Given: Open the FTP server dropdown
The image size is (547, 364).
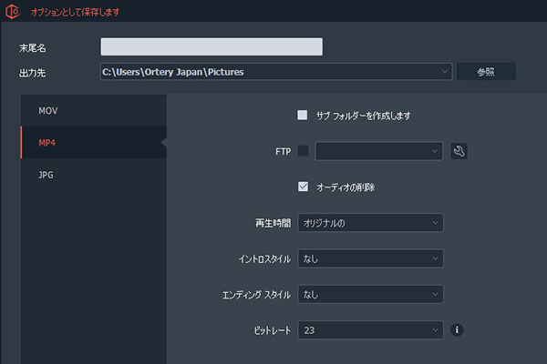Looking at the screenshot, I should [x=378, y=151].
